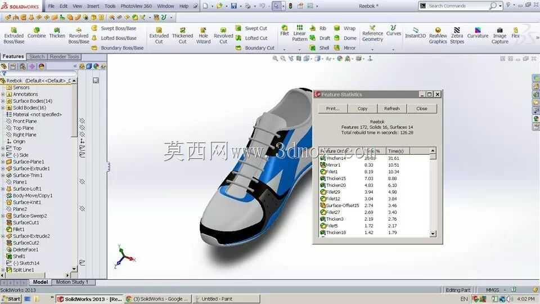Select the Draft feature

(320, 38)
